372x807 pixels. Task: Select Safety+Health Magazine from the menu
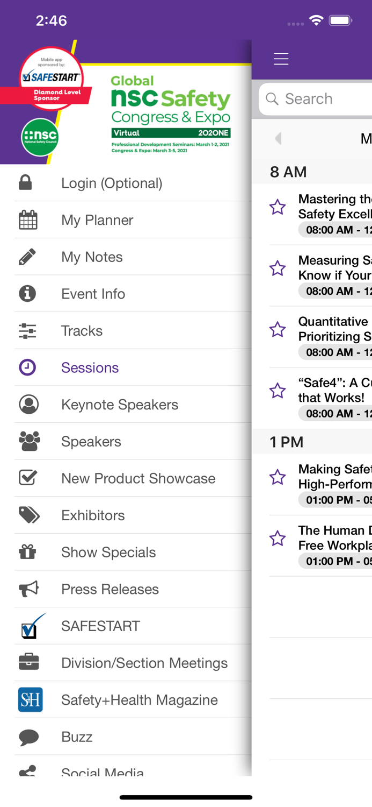click(140, 700)
